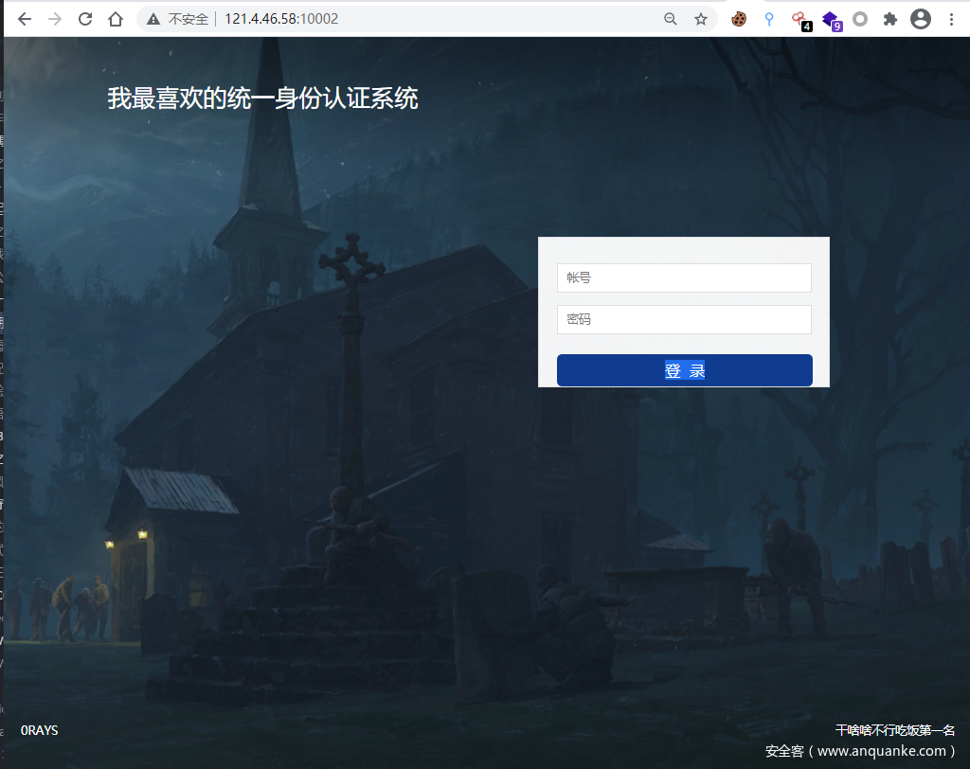Go back to the previous page
The image size is (970, 769).
(25, 19)
